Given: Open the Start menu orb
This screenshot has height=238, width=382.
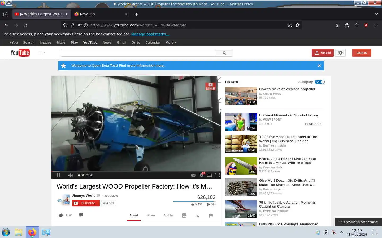Looking at the screenshot, I should coord(6,232).
